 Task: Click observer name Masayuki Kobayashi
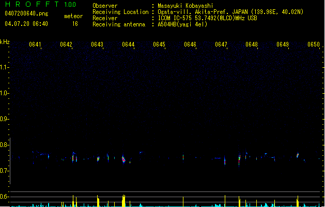pyautogui.click(x=185, y=6)
